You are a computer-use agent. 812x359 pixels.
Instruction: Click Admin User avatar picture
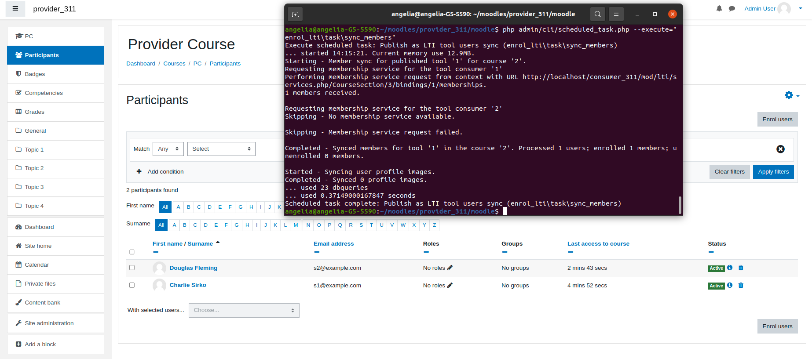[784, 8]
